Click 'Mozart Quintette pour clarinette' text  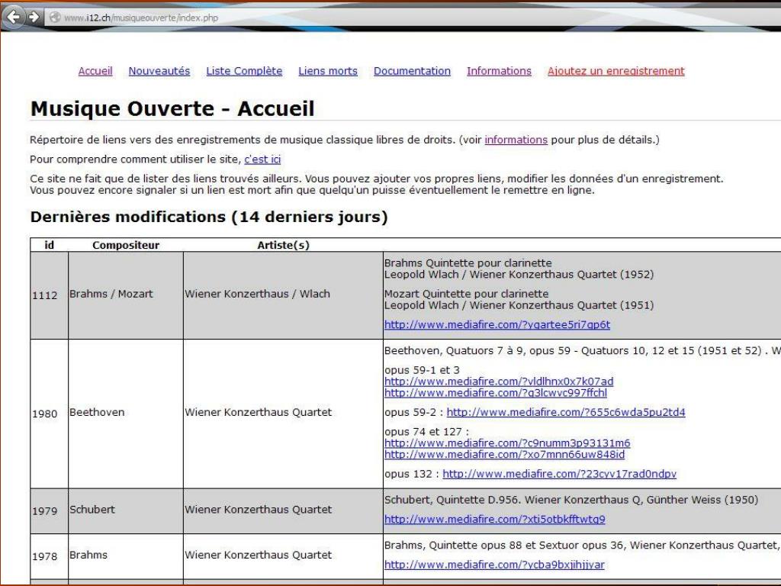pos(466,294)
